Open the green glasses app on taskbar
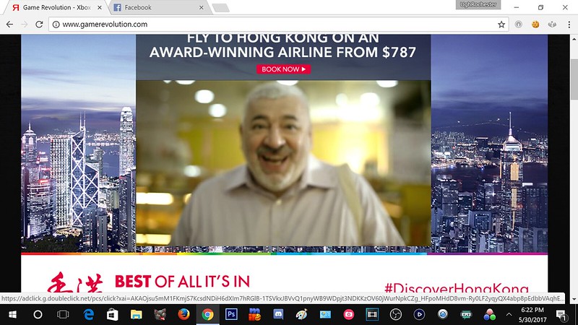Viewport: 578px width, 325px height. (466, 314)
